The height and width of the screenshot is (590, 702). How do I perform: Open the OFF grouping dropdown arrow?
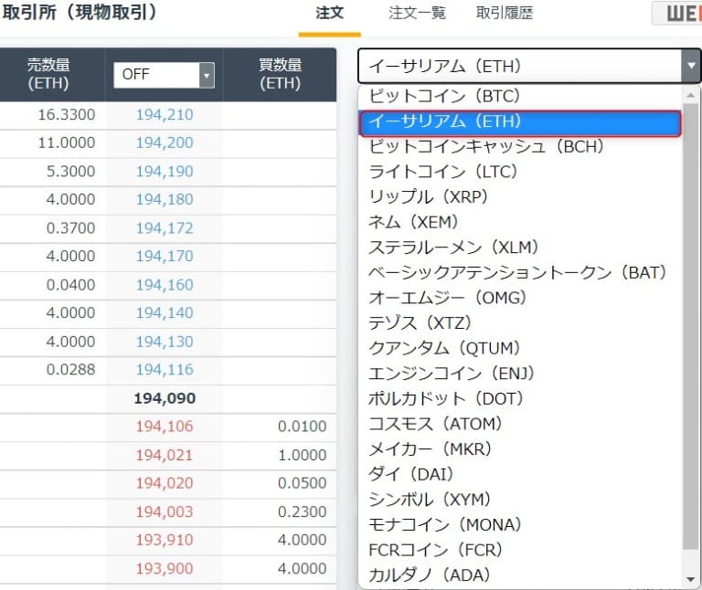click(207, 75)
